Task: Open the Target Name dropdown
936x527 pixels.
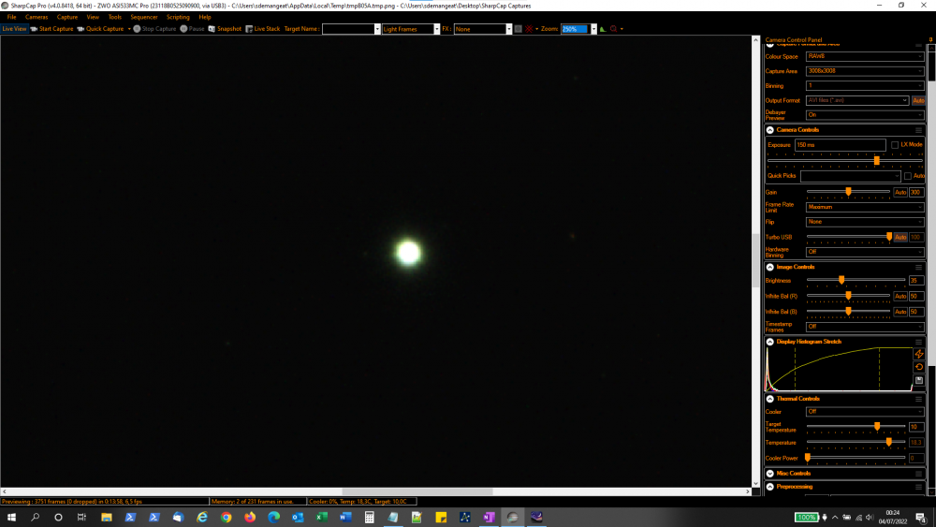Action: (377, 29)
